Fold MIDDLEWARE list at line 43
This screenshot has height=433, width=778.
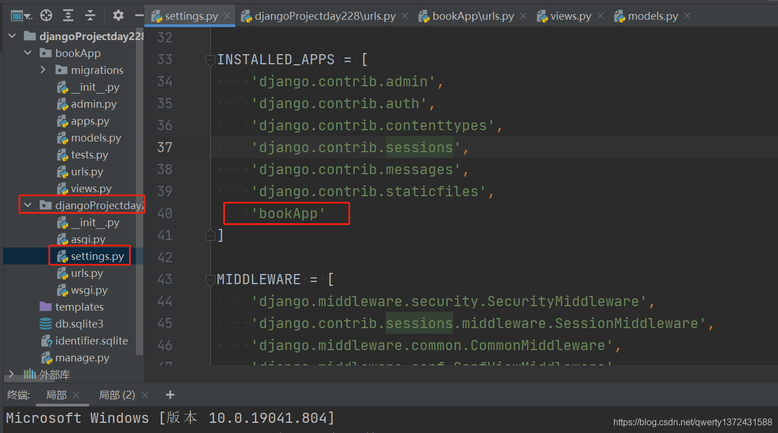[x=210, y=279]
